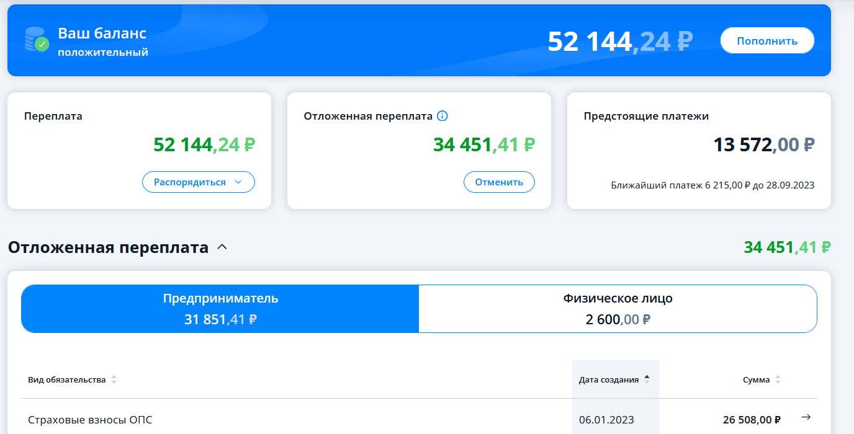Click the 52 144,24 ₽ balance in the banner
The height and width of the screenshot is (434, 854).
[620, 41]
